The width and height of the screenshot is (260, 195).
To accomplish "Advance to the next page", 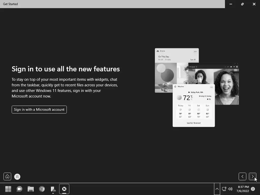I will (x=253, y=176).
